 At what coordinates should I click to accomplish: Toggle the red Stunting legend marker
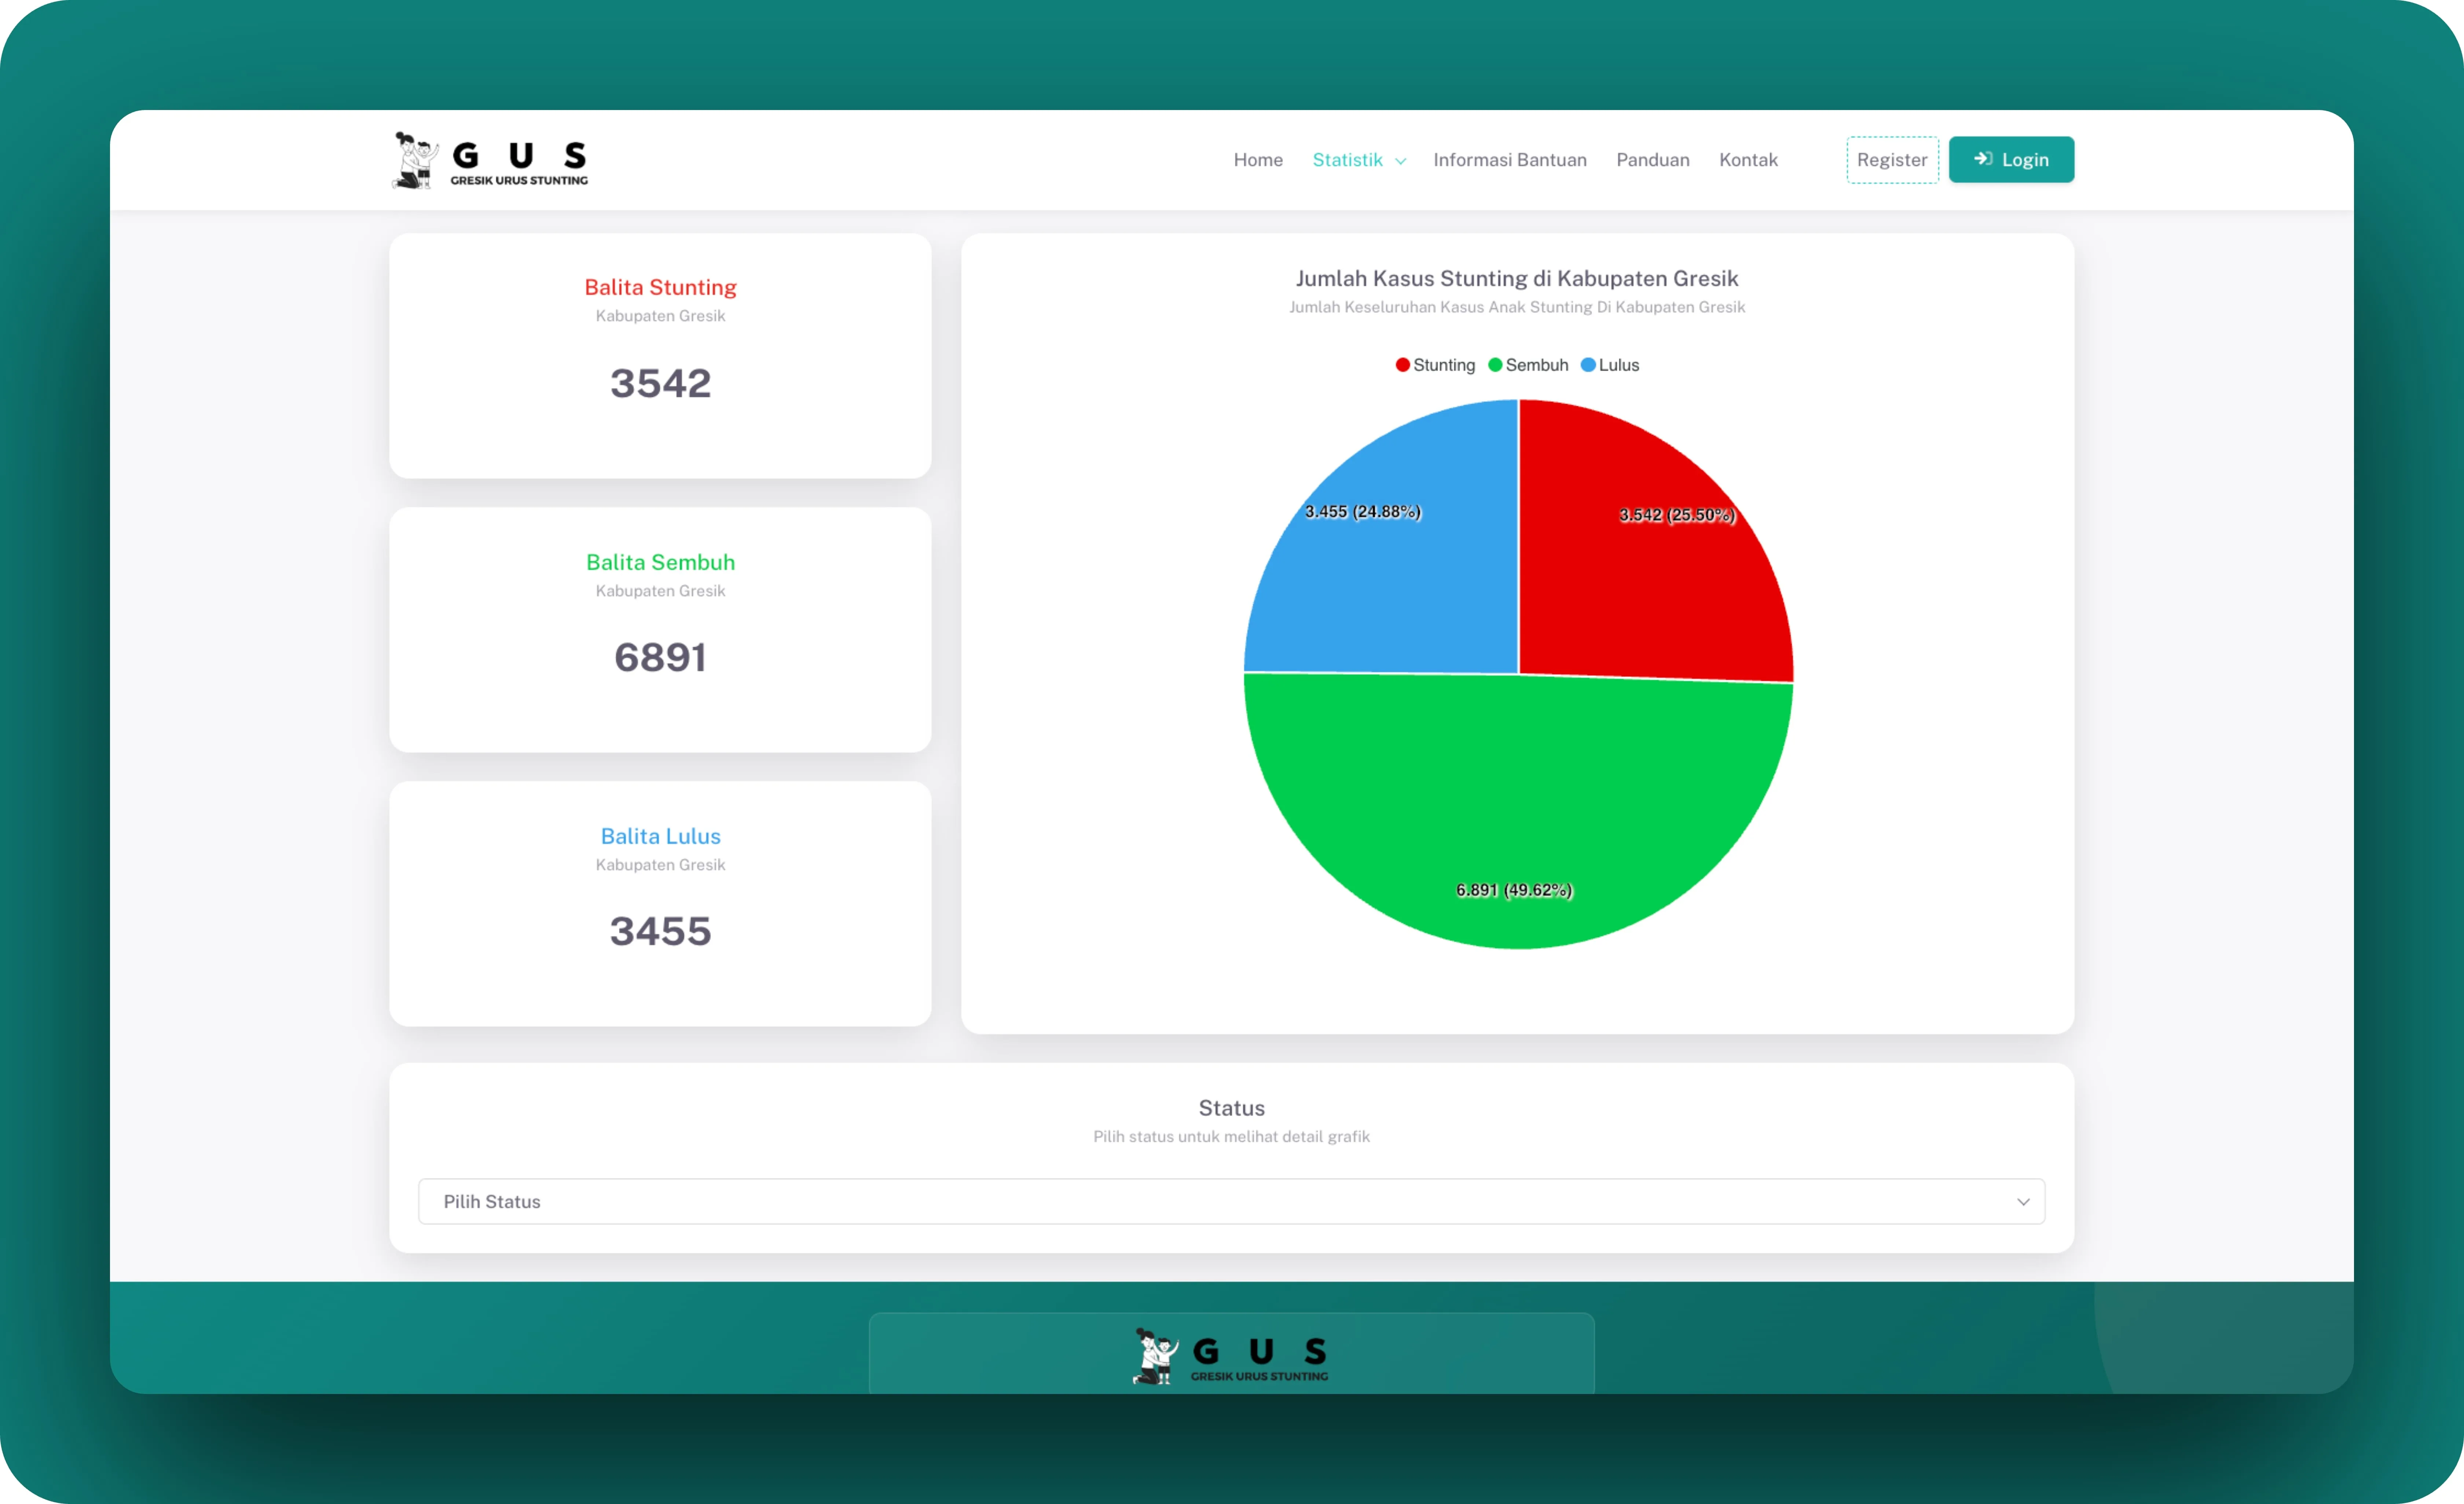1403,365
